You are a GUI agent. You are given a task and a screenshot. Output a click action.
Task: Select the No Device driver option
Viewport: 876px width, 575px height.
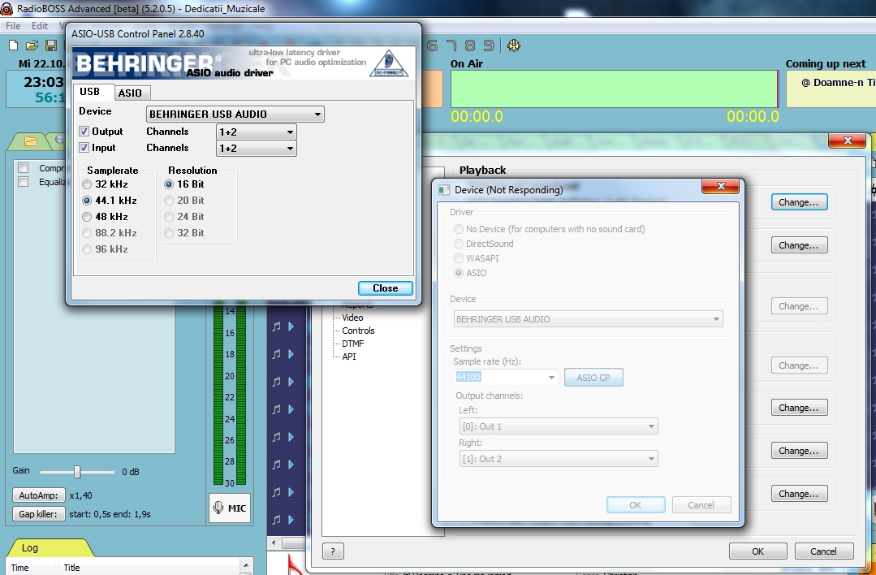(459, 229)
